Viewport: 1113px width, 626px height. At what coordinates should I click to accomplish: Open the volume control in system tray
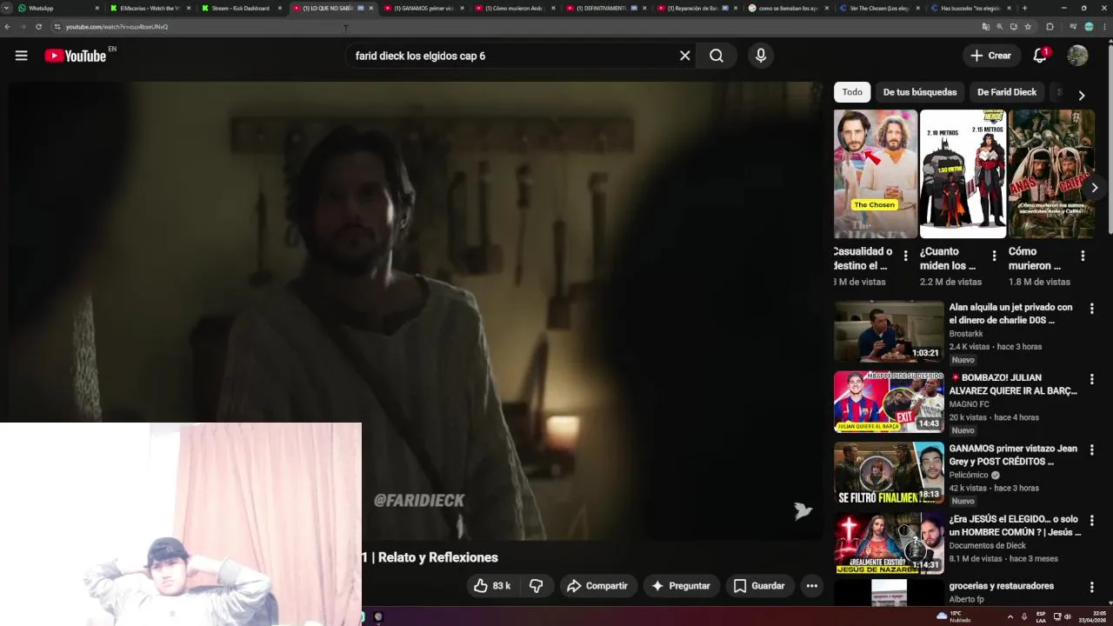[x=1069, y=616]
